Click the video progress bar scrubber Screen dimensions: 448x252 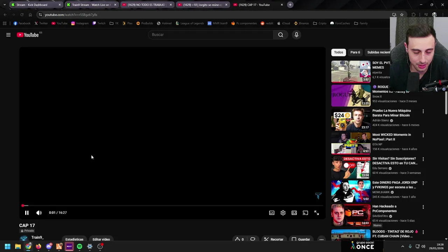(x=23, y=205)
